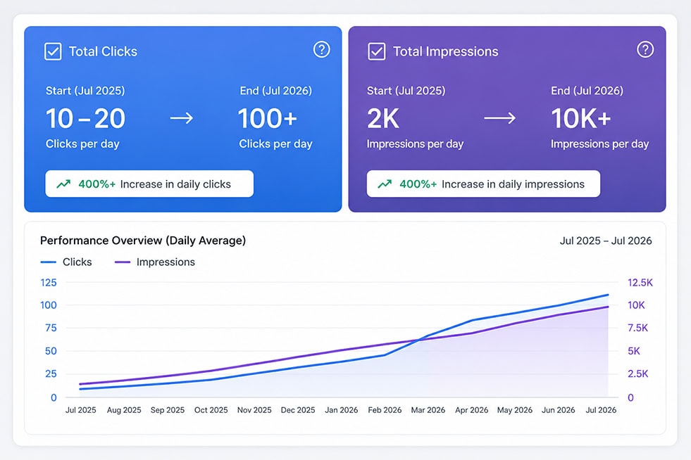Select the Mar 2026 label on chart axis
This screenshot has width=691, height=460.
(428, 410)
